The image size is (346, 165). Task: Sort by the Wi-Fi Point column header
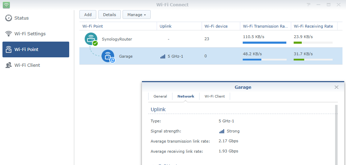[118, 26]
